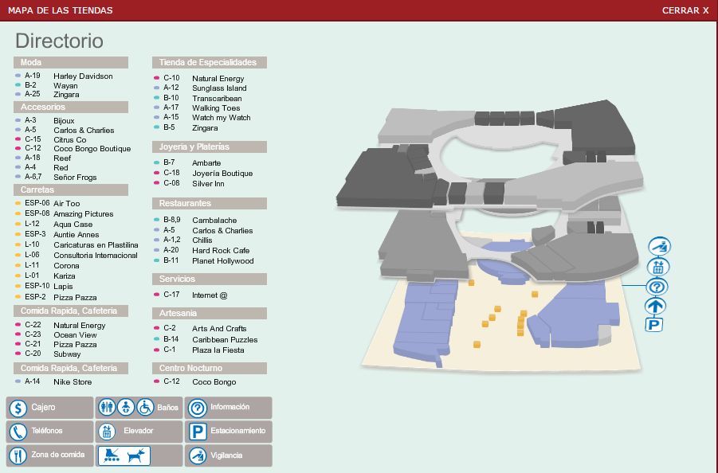
Task: Click the wheelchair icon in Baños legend
Action: pos(145,408)
